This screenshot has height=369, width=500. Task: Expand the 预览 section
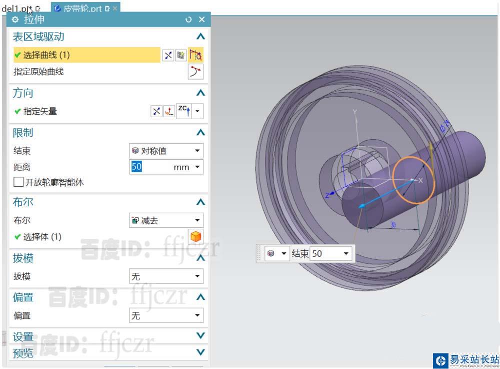(200, 352)
